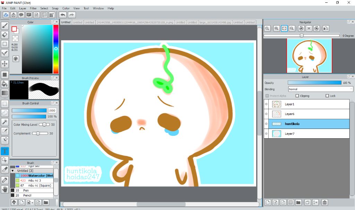Open the File menu
The width and height of the screenshot is (355, 210).
(4, 8)
